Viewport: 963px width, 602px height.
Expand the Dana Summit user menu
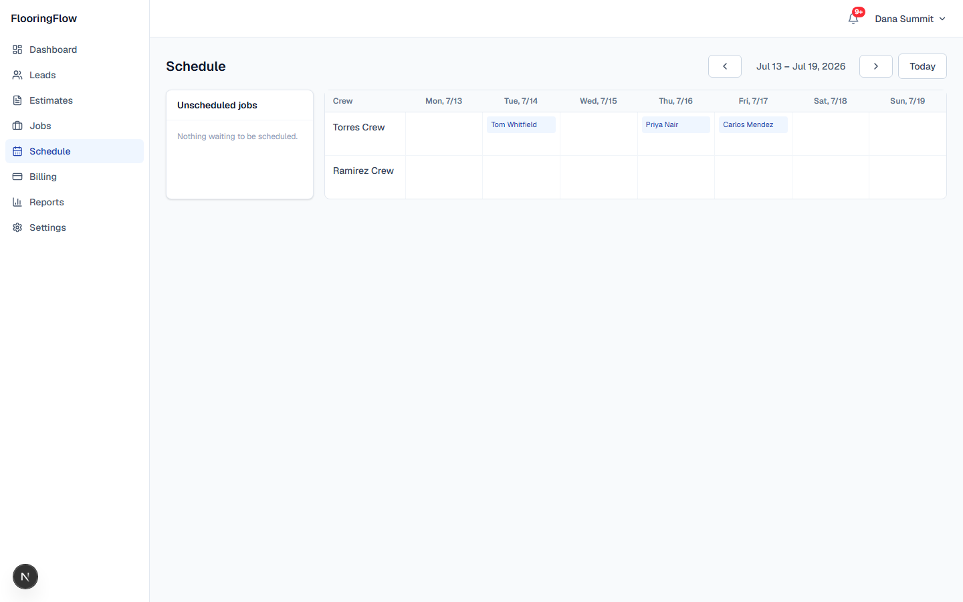click(x=910, y=19)
